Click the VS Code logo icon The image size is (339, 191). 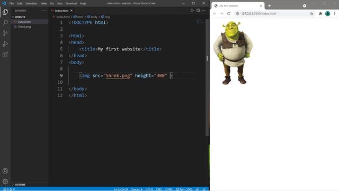click(4, 3)
